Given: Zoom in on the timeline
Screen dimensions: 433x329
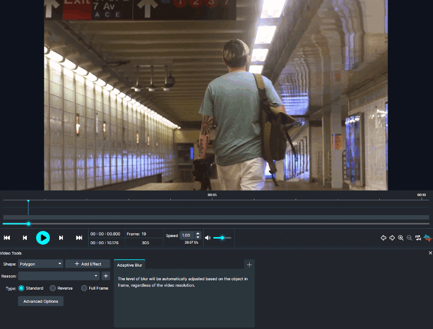Looking at the screenshot, I should pyautogui.click(x=401, y=238).
